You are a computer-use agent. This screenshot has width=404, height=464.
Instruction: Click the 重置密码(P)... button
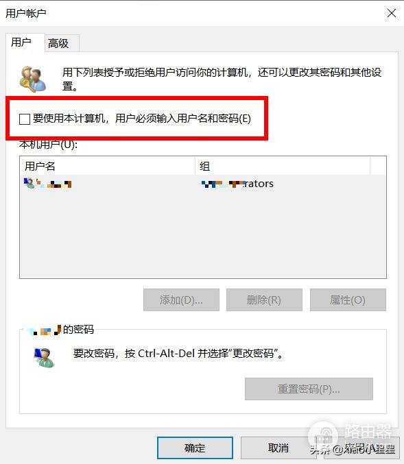[309, 389]
